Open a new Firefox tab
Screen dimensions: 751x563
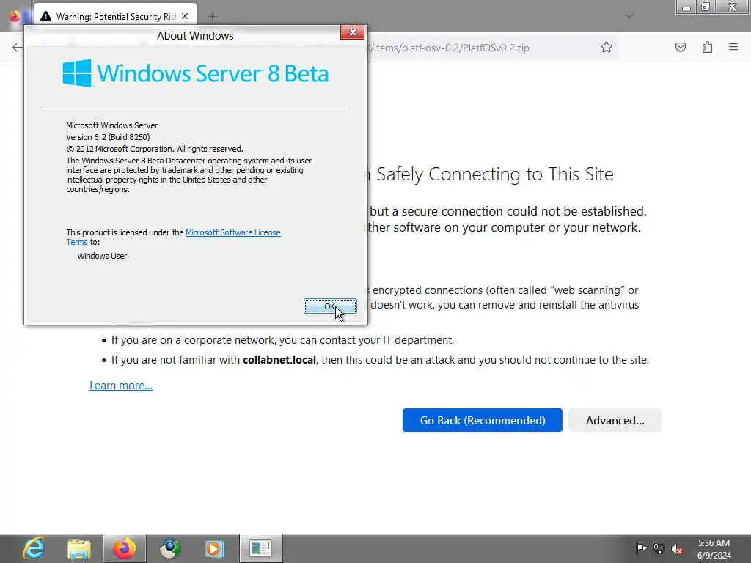tap(213, 16)
